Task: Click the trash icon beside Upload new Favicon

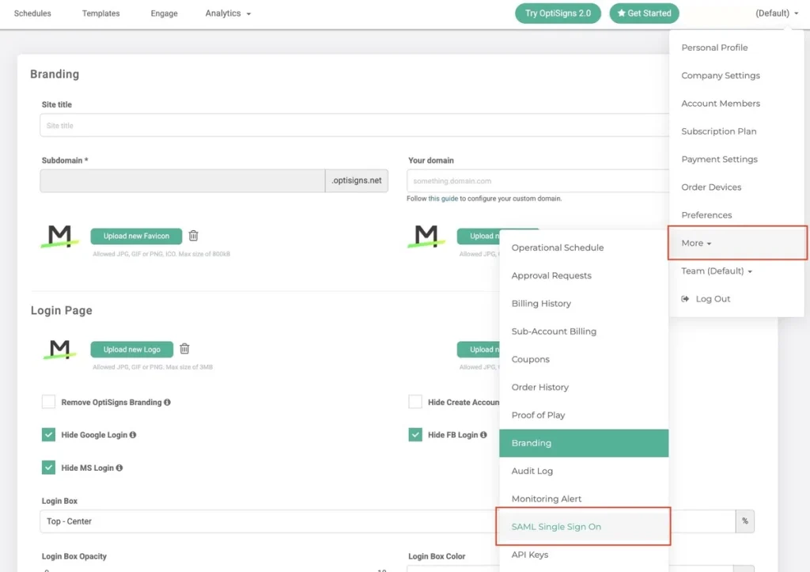Action: pos(194,236)
